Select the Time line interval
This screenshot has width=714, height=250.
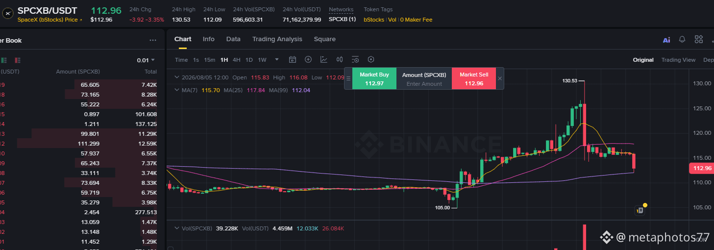(x=181, y=60)
